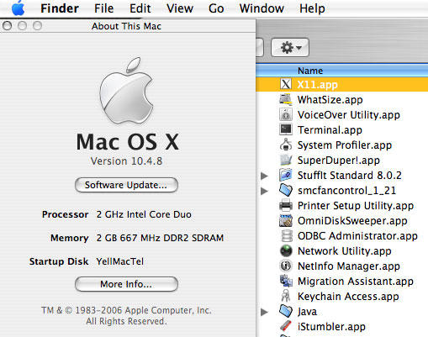Click the 2 GB 667 MHz DDR2 SDRAM text
This screenshot has height=337, width=428.
coord(160,238)
